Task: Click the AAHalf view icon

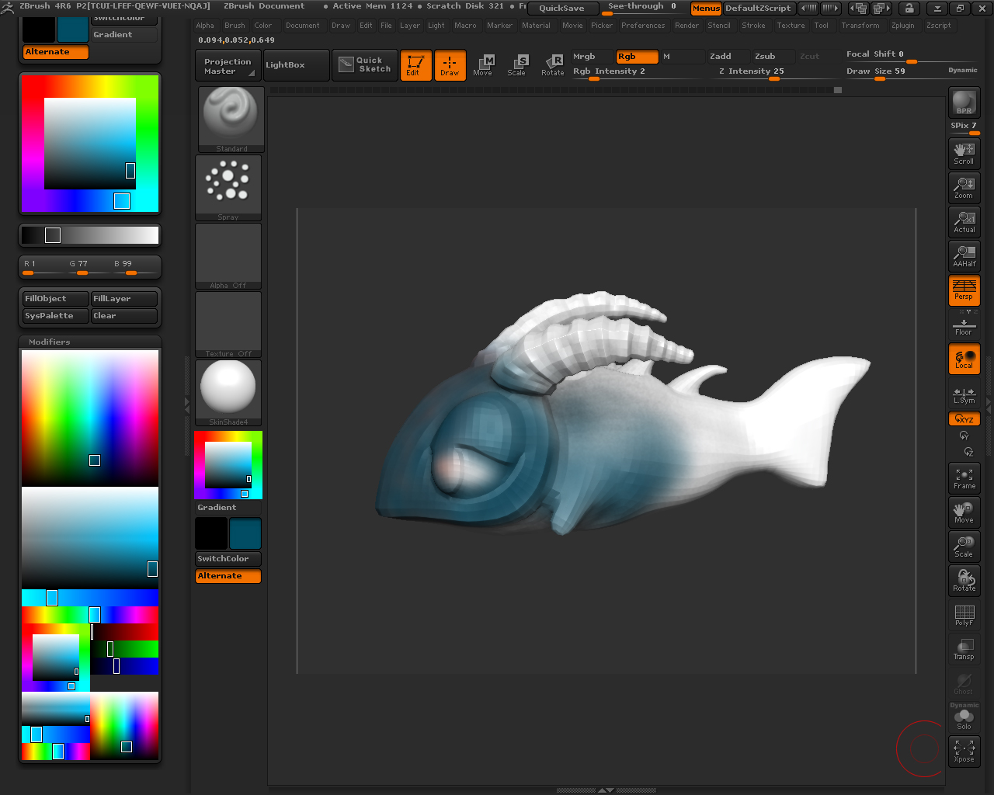Action: pyautogui.click(x=964, y=255)
